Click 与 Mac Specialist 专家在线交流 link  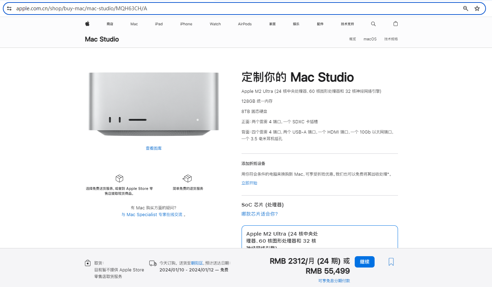tap(152, 215)
